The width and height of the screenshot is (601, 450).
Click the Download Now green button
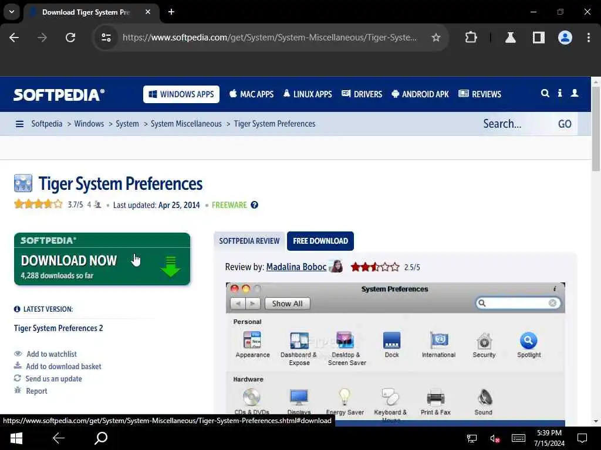pos(102,259)
